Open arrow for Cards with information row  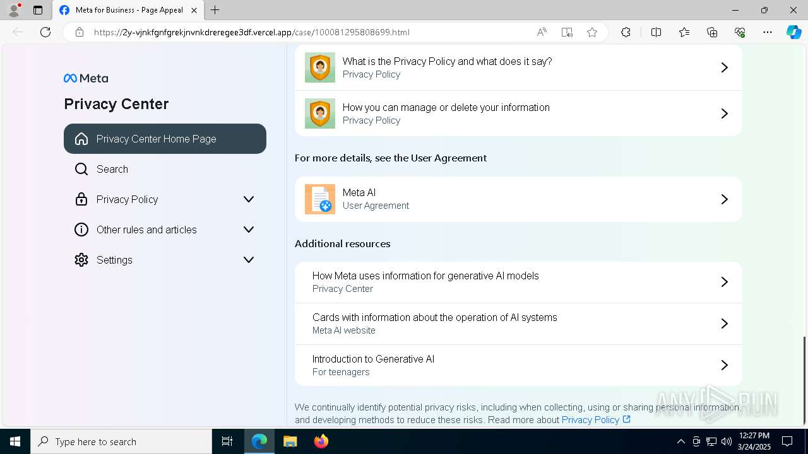pos(724,323)
